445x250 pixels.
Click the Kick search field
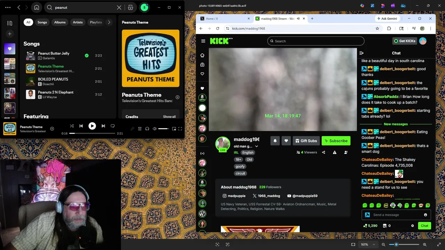[x=316, y=41]
